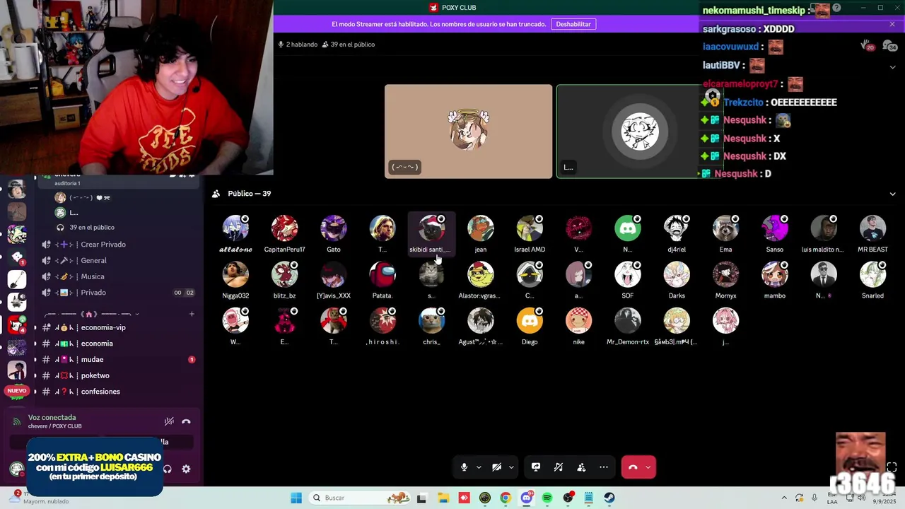Open audience member Patata.

[x=383, y=281]
